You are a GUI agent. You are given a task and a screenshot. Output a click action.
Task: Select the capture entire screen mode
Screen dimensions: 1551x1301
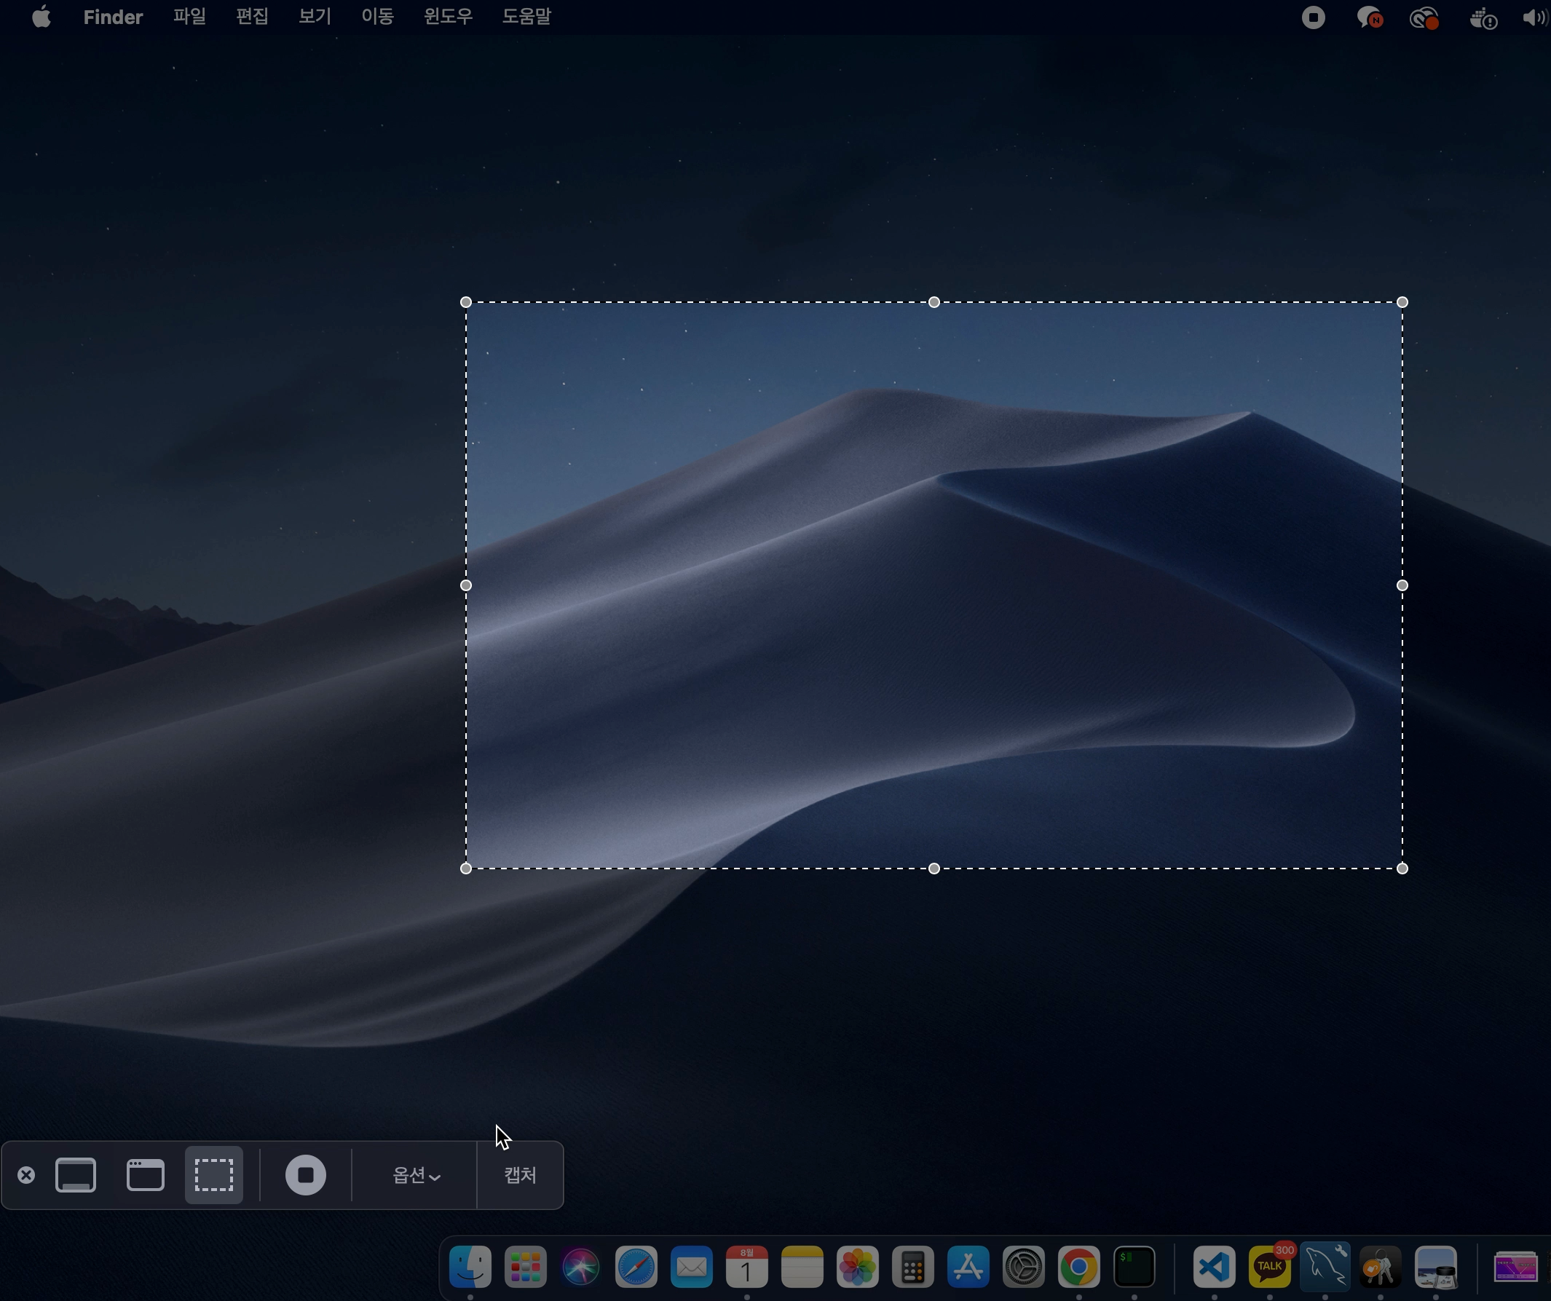[x=76, y=1175]
